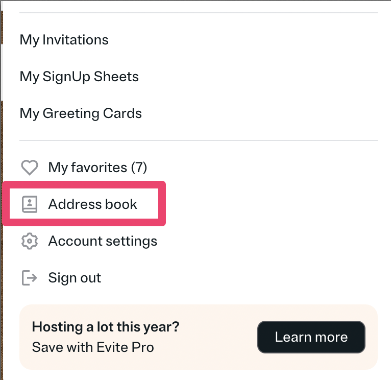The width and height of the screenshot is (391, 380).
Task: Click the "Save with Evite Pro" text
Action: point(93,348)
